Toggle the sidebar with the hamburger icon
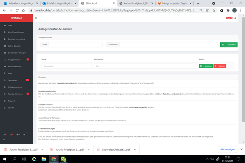 pyautogui.click(x=36, y=18)
